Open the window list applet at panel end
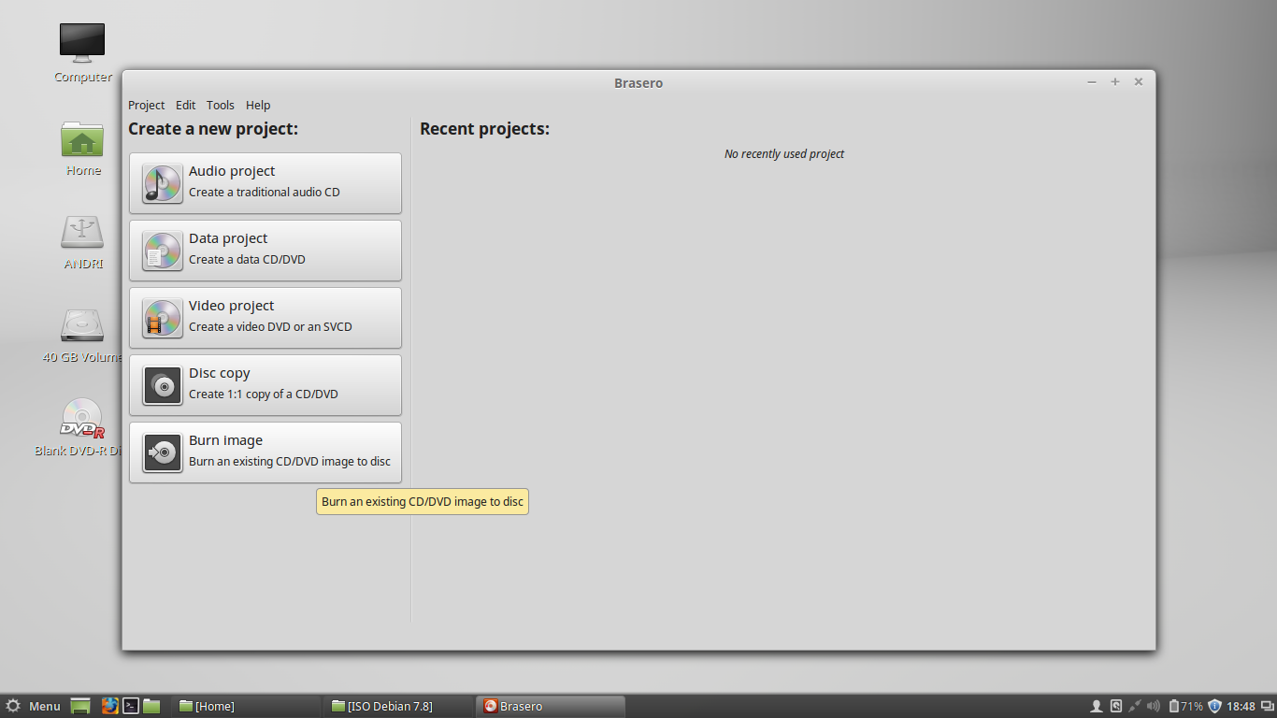 pos(1266,706)
